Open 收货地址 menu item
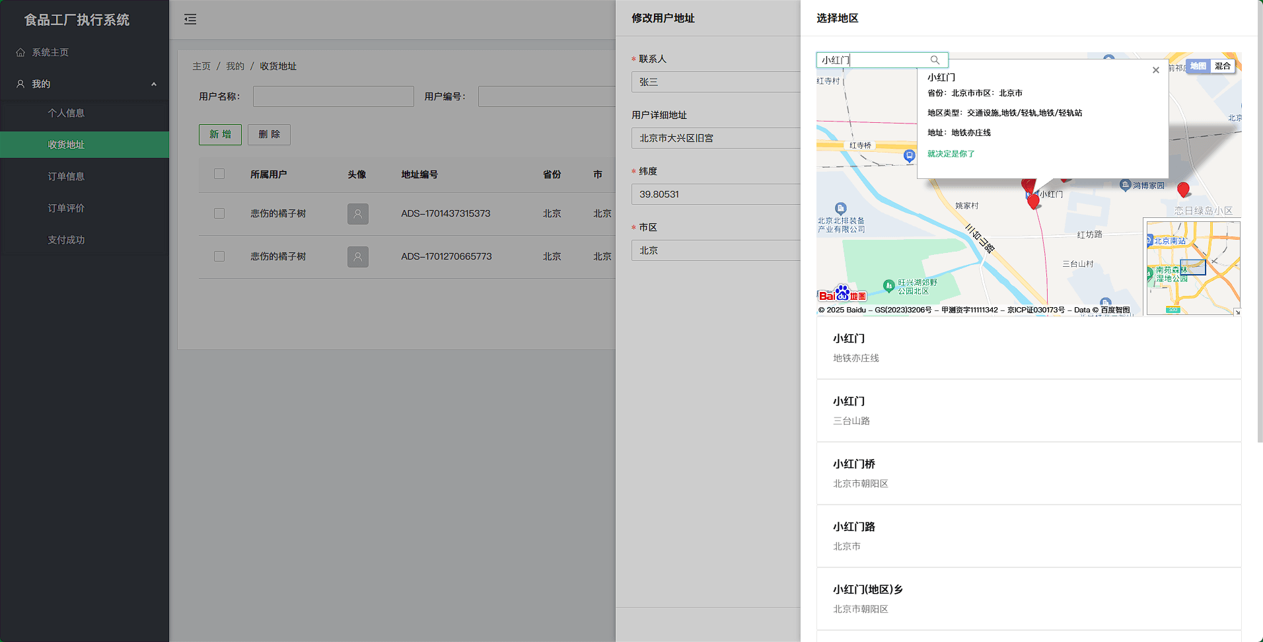Screen dimensions: 1263x642 (85, 145)
